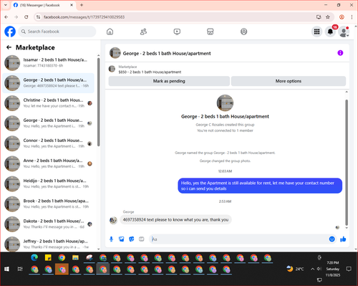The height and width of the screenshot is (286, 358).
Task: View site information icon in address bar
Action: coord(38,17)
